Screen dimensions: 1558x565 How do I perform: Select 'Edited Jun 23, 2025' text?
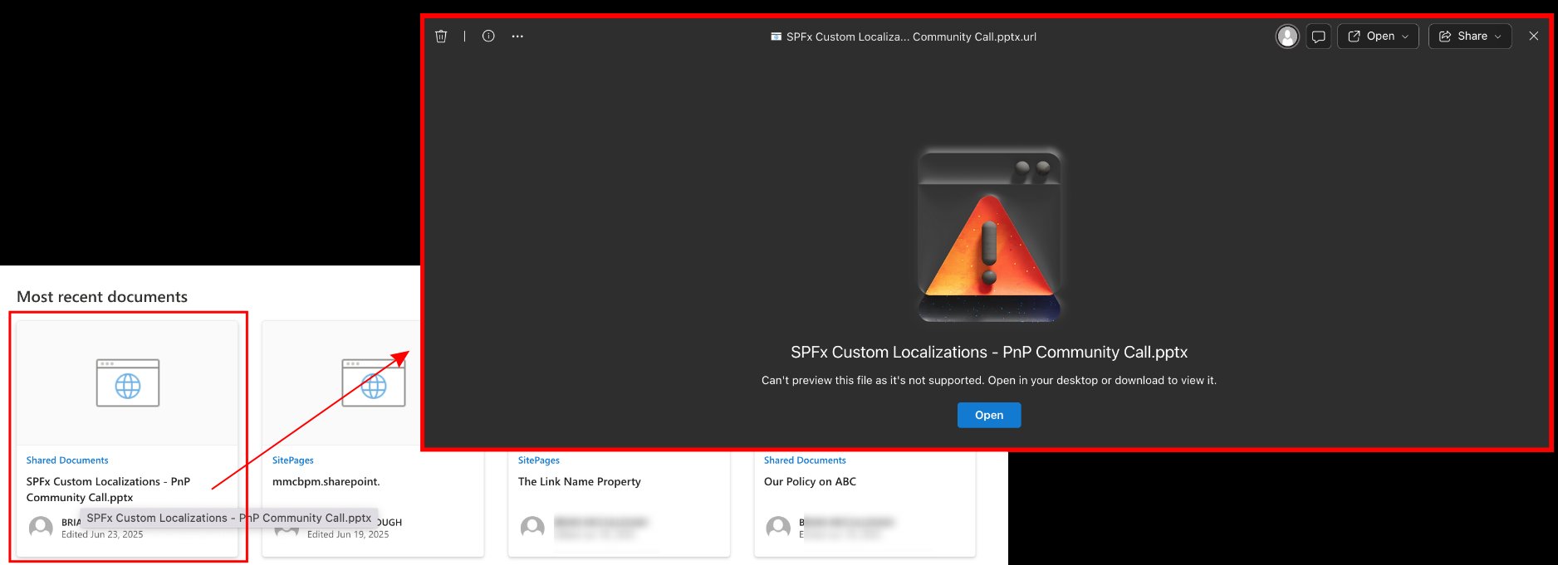pyautogui.click(x=102, y=534)
